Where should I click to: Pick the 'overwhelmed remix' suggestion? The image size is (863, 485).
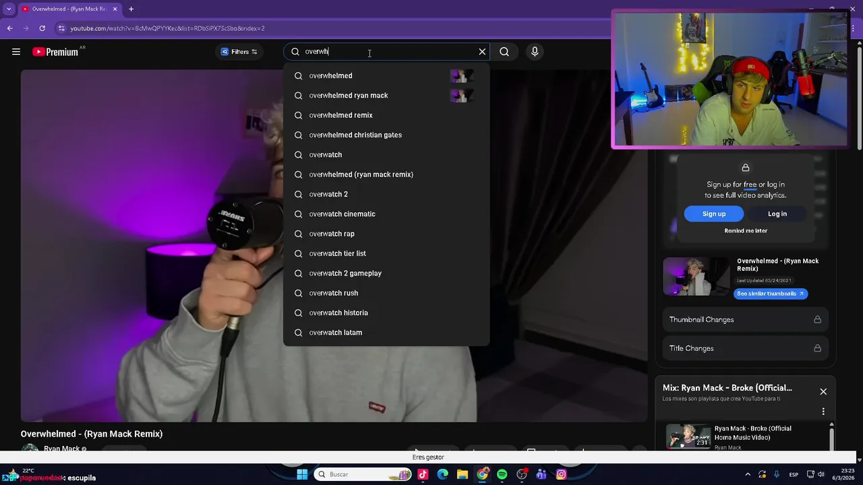pos(386,115)
